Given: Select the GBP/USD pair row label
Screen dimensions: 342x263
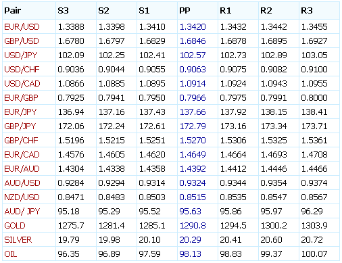Looking at the screenshot, I should [x=22, y=41].
